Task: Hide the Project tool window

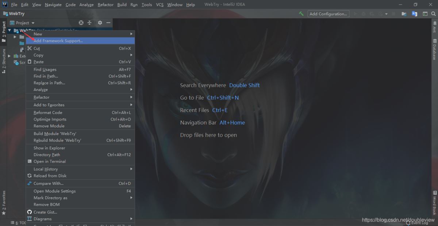Action: 108,23
